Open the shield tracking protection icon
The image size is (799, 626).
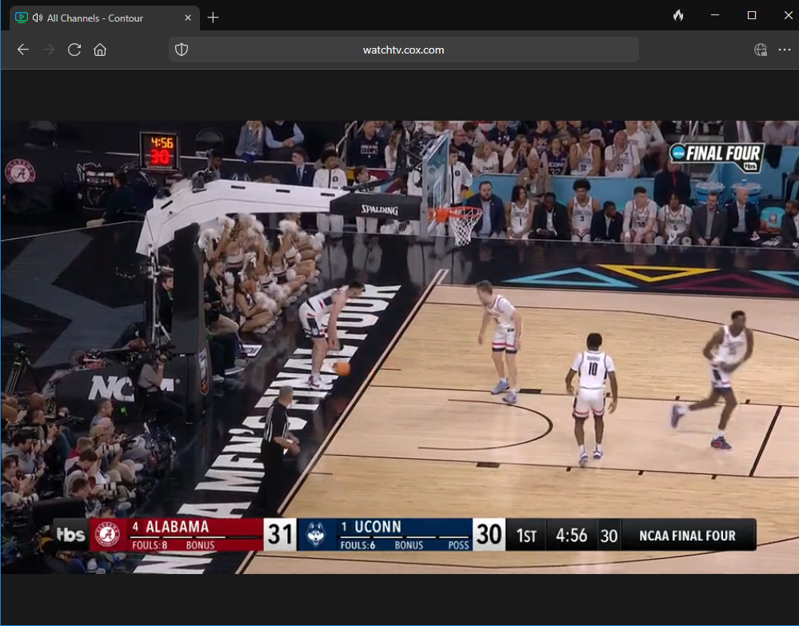182,50
